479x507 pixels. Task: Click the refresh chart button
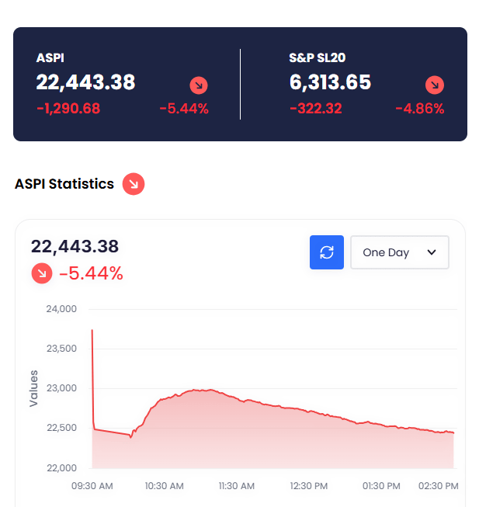coord(327,252)
